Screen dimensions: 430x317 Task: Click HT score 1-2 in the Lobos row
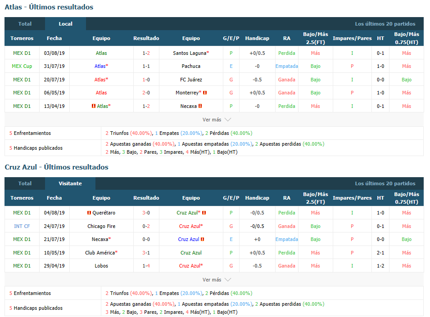pyautogui.click(x=380, y=266)
